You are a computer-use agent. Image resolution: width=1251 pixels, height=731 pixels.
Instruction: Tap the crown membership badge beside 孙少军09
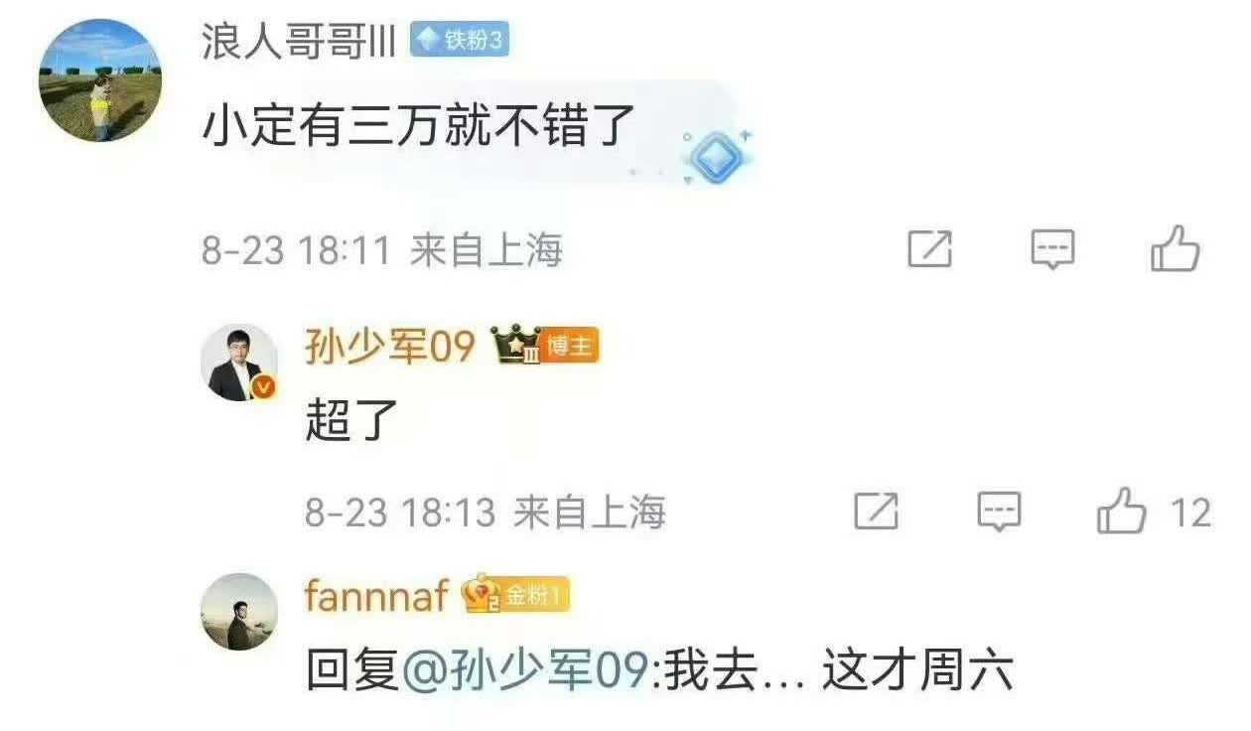(516, 346)
